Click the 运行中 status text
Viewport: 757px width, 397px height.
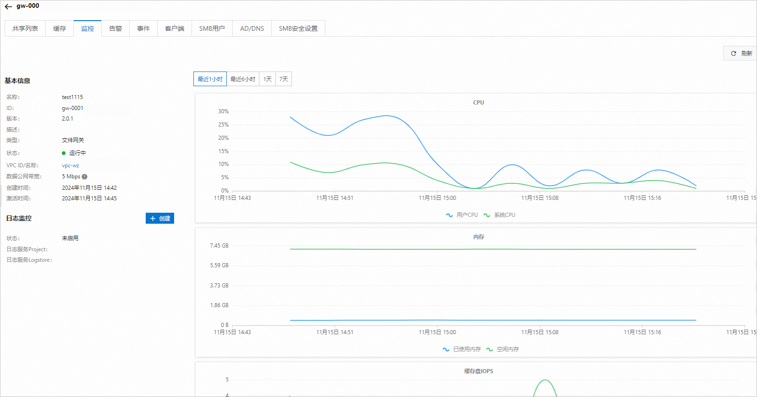(x=77, y=153)
